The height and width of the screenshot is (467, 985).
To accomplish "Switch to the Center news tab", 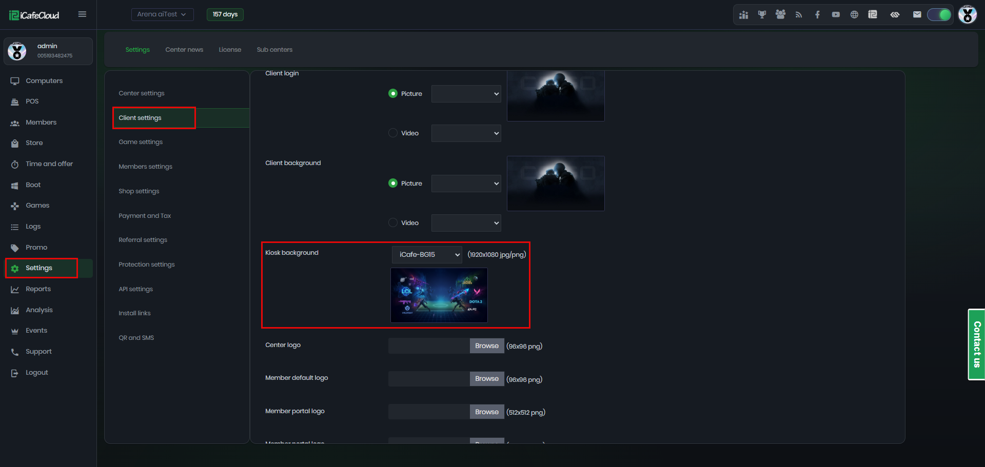I will [x=184, y=50].
